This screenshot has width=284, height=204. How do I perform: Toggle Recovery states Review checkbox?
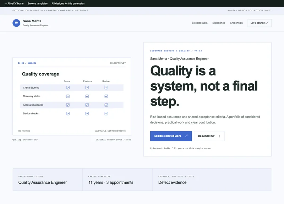point(106,96)
